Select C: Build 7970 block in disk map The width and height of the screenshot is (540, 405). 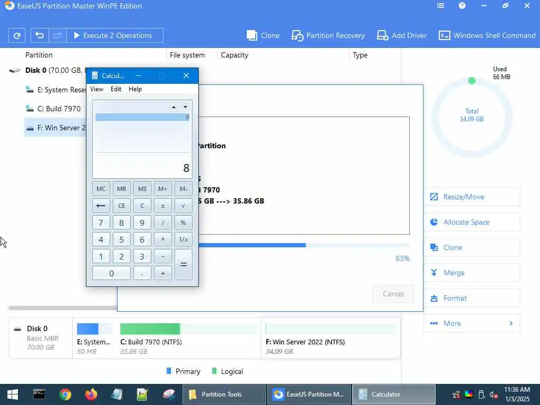point(189,339)
